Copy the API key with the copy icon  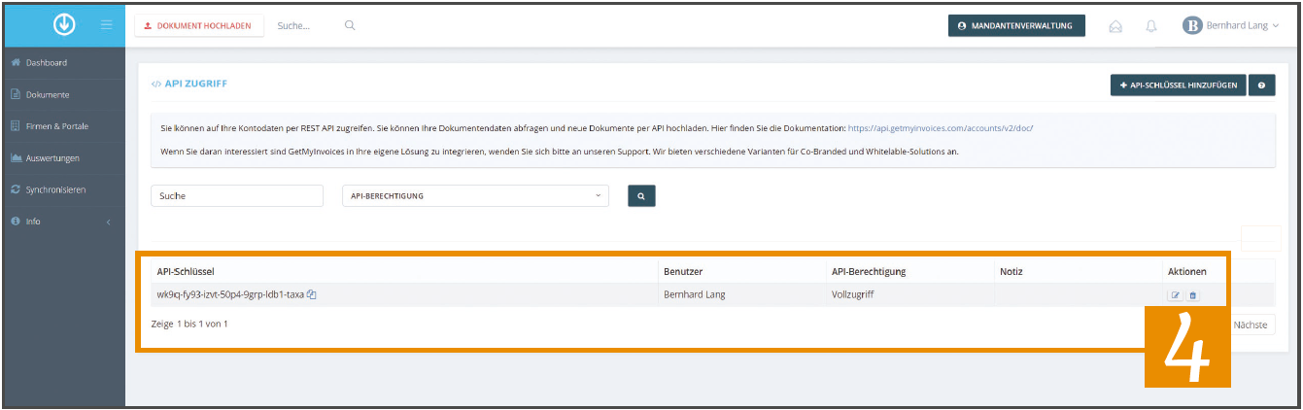[x=311, y=294]
